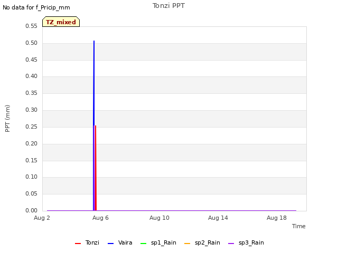Viewport: 338px width, 253px height.
Task: Toggle the sp3_Rain legend entry
Action: [246, 242]
